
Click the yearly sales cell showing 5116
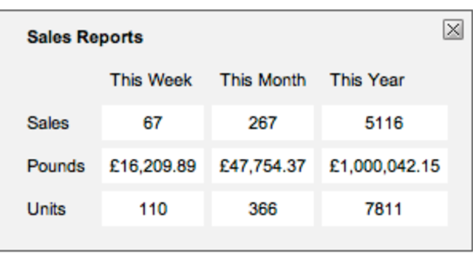(384, 123)
